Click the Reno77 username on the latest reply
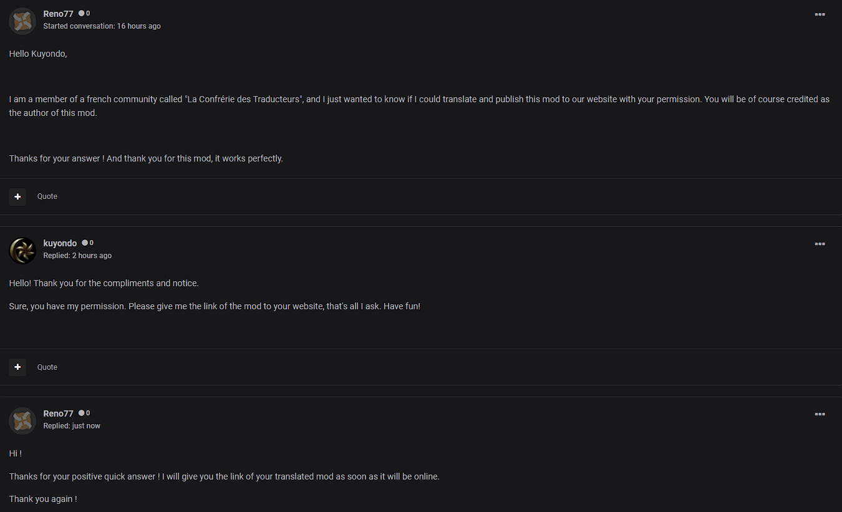Image resolution: width=842 pixels, height=512 pixels. (58, 413)
